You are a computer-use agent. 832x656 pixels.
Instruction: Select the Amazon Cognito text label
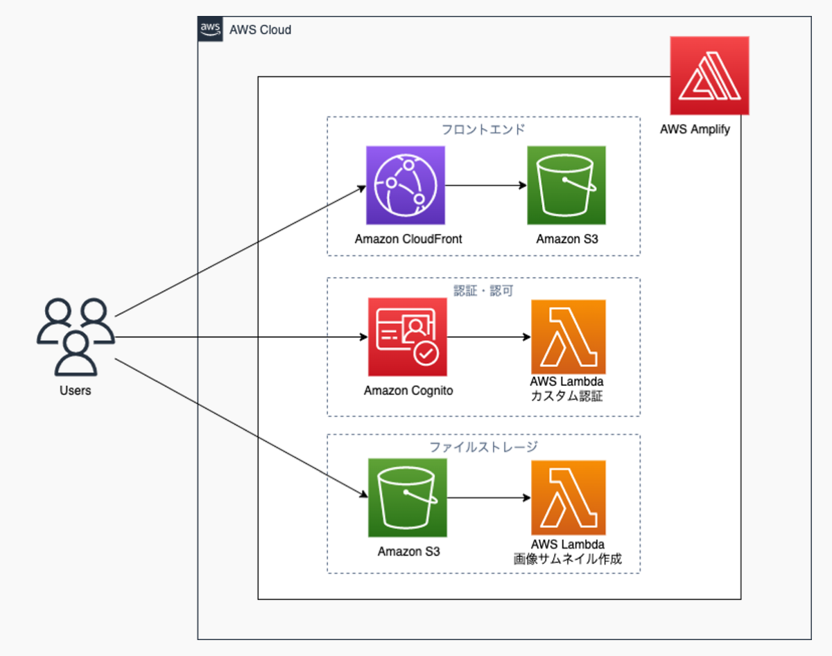click(408, 391)
